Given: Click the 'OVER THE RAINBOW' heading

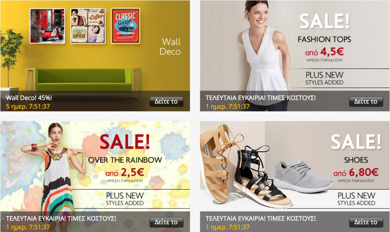Looking at the screenshot, I should [125, 160].
